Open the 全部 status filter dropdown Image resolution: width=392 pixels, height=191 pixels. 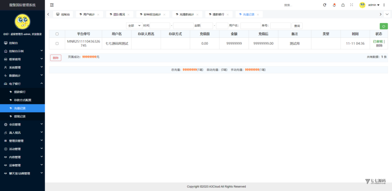coord(134,26)
